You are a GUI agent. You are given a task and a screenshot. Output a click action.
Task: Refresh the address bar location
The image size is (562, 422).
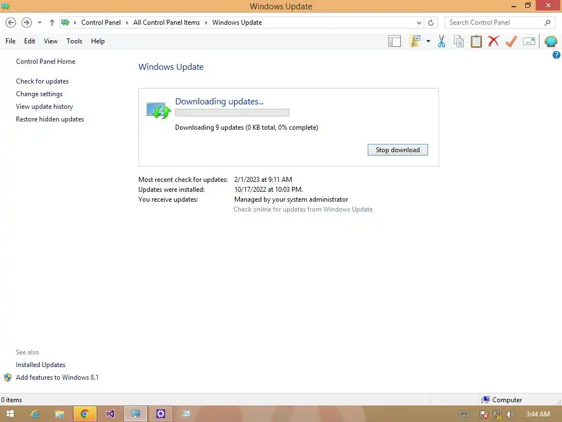click(x=431, y=23)
